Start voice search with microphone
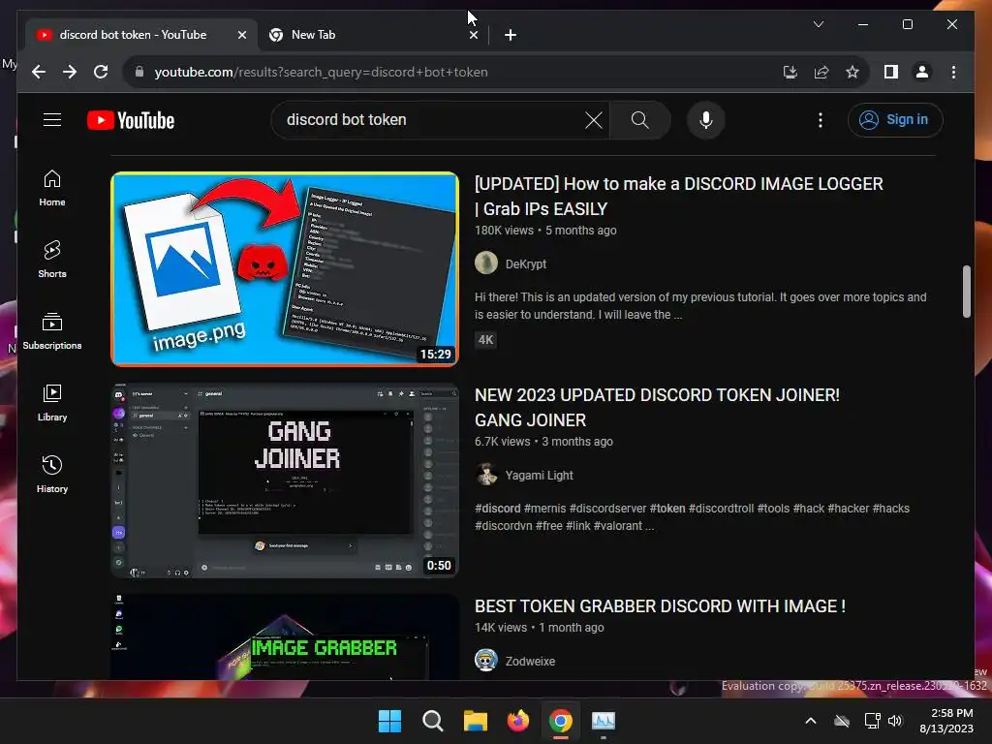The image size is (992, 744). coord(706,119)
